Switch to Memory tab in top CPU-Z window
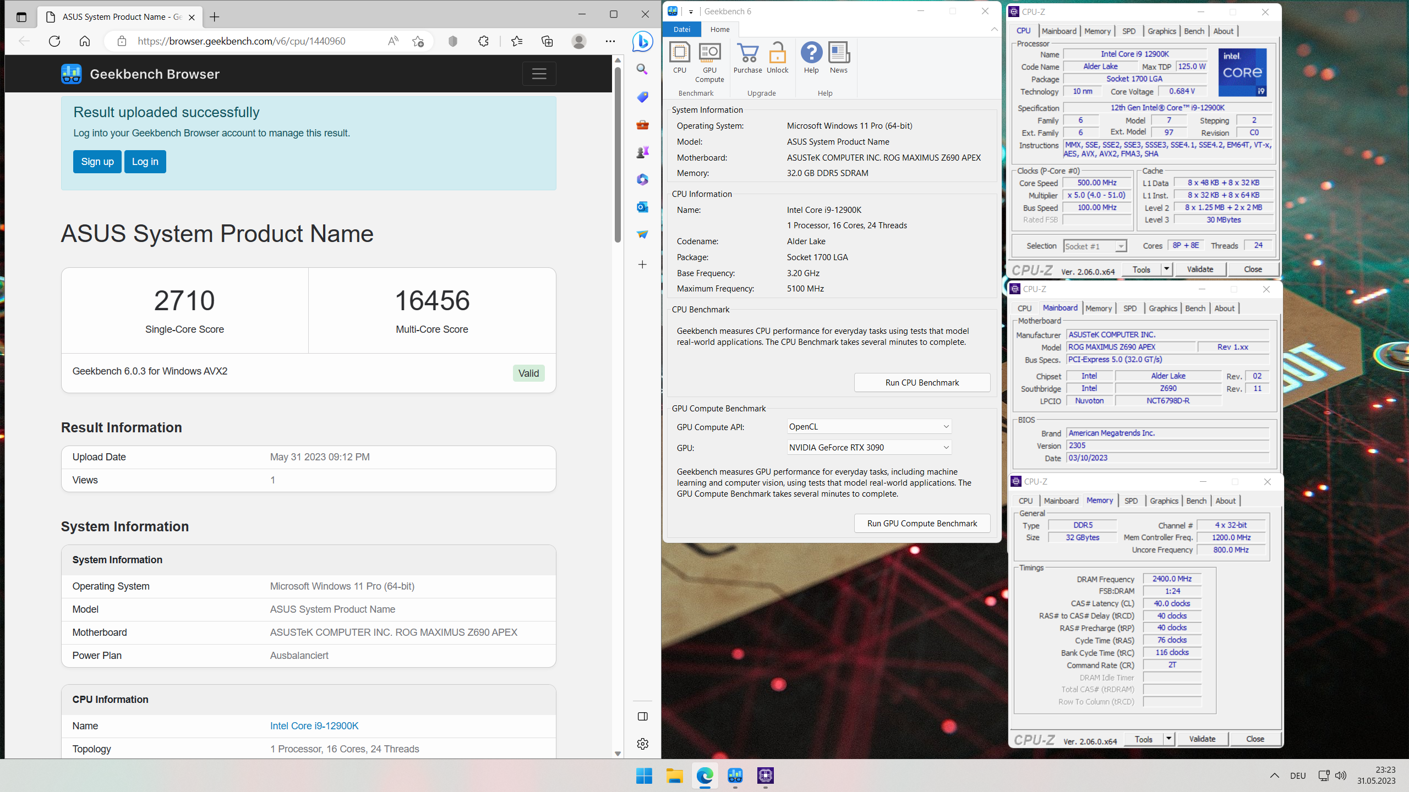This screenshot has height=792, width=1409. pyautogui.click(x=1097, y=31)
